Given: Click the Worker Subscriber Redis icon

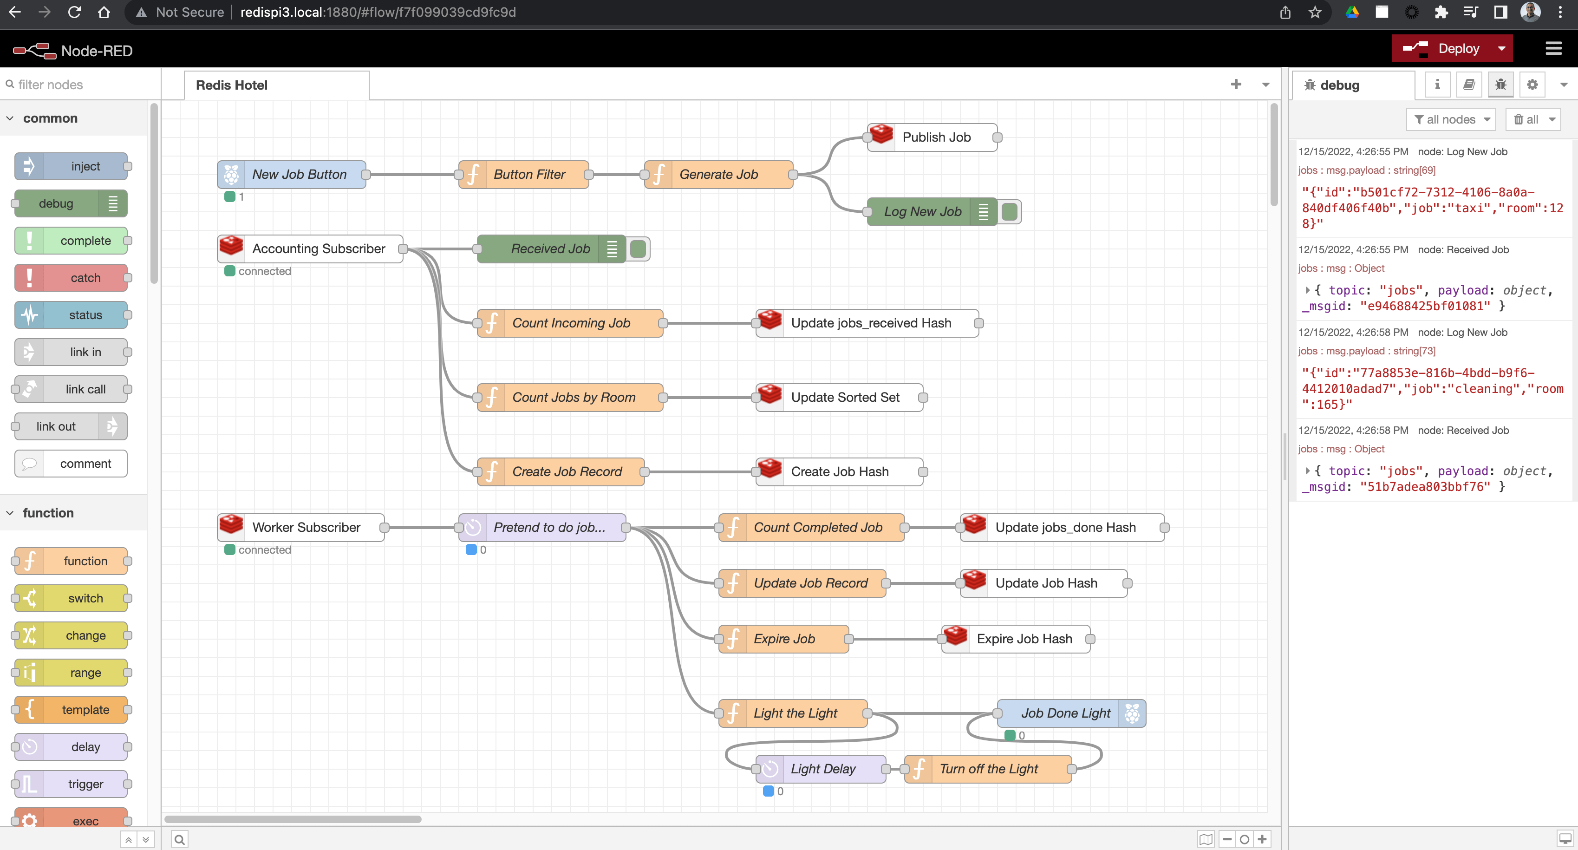Looking at the screenshot, I should (231, 527).
